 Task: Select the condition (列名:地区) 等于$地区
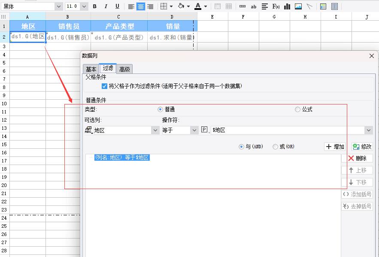(122, 158)
